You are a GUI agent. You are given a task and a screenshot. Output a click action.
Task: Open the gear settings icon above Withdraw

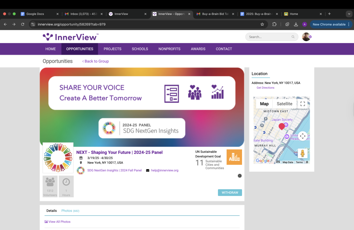click(240, 176)
